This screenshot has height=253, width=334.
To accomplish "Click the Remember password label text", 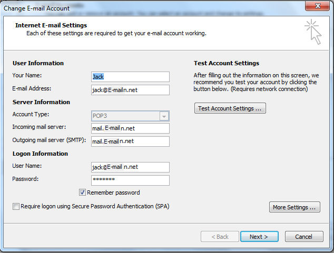I will click(x=113, y=193).
